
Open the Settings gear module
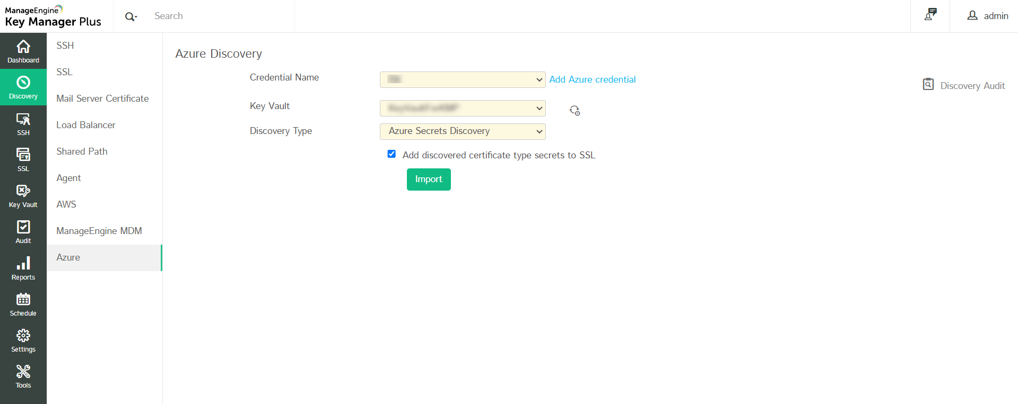pyautogui.click(x=23, y=340)
